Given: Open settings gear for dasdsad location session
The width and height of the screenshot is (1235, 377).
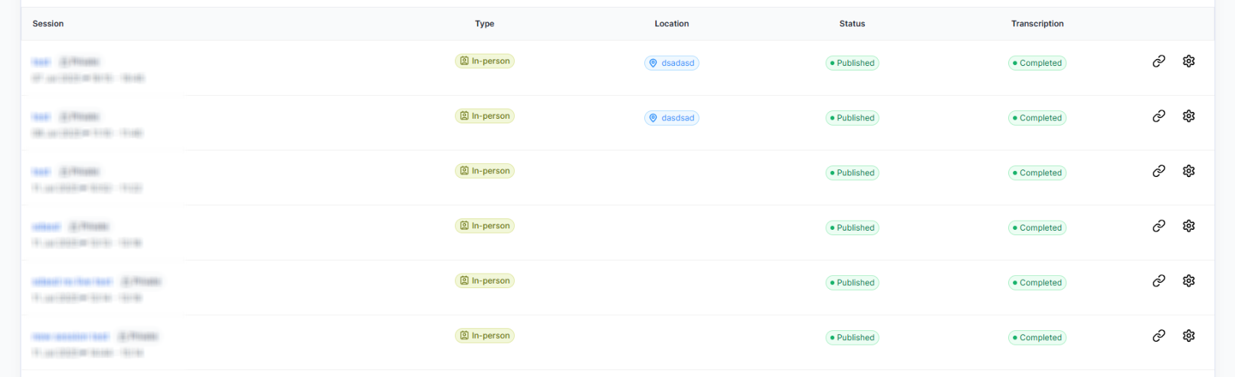Looking at the screenshot, I should click(x=1188, y=116).
